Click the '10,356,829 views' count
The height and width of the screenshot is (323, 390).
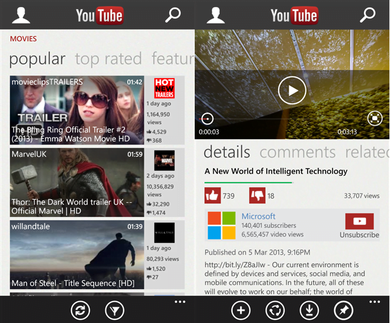pyautogui.click(x=160, y=190)
